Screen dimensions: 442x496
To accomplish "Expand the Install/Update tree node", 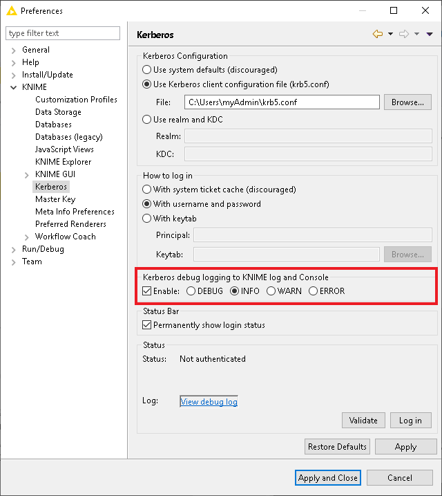I will coord(13,75).
